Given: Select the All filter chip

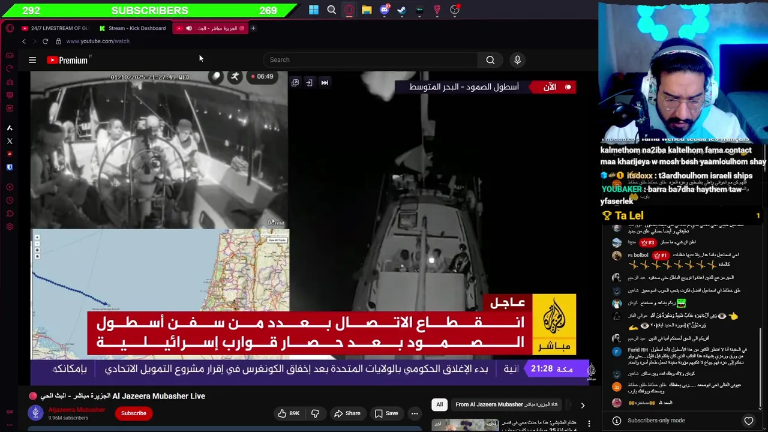Looking at the screenshot, I should [x=439, y=404].
